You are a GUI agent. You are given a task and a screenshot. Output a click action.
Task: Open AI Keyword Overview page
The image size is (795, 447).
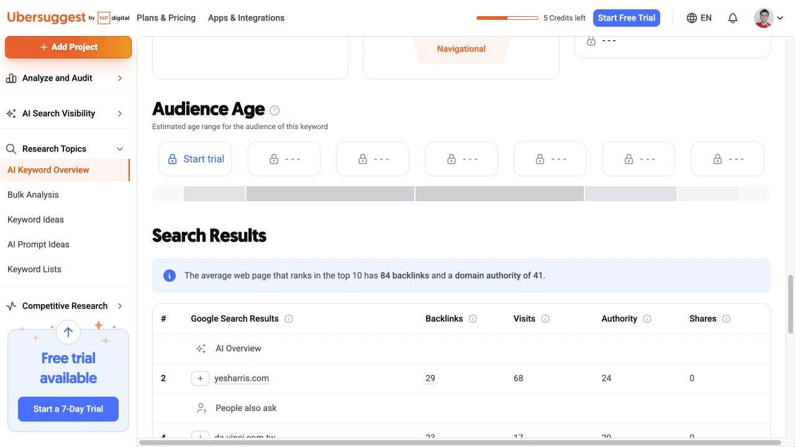(48, 170)
